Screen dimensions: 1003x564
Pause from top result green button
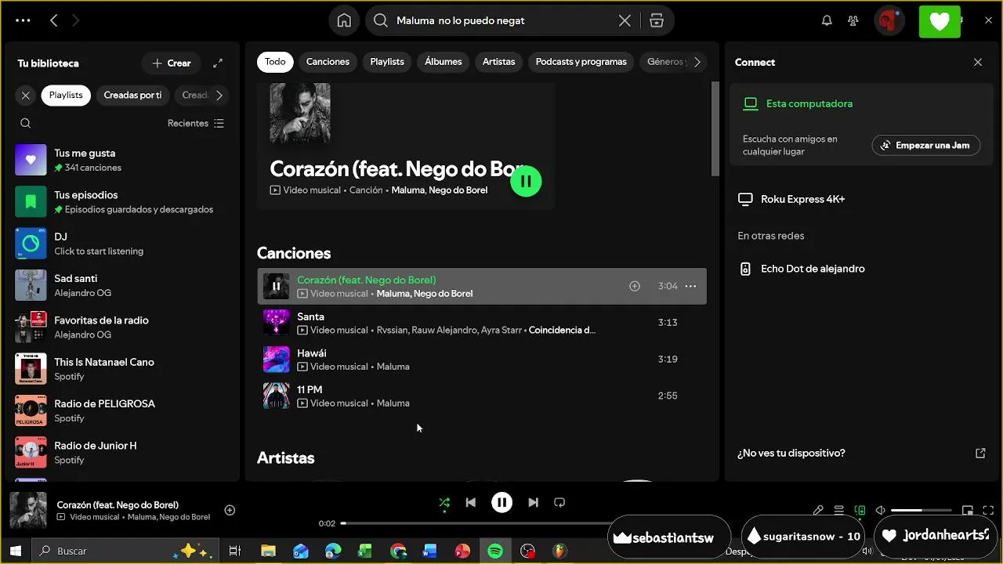click(526, 181)
